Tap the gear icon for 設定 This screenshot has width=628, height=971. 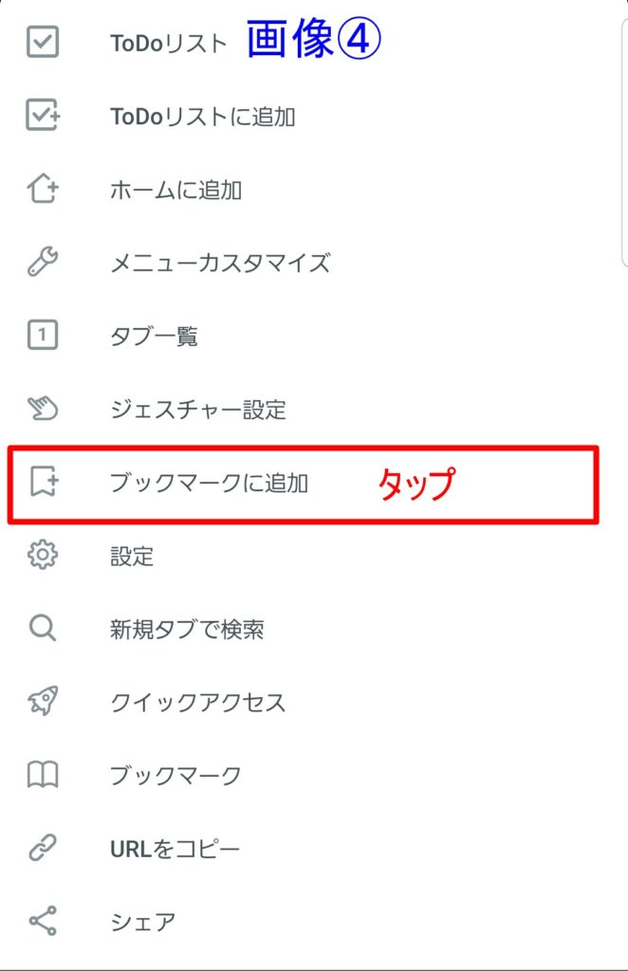coord(43,554)
